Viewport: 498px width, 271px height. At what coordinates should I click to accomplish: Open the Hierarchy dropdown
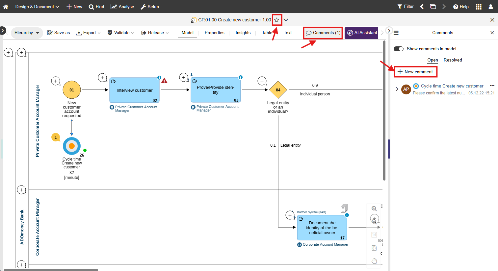click(27, 33)
